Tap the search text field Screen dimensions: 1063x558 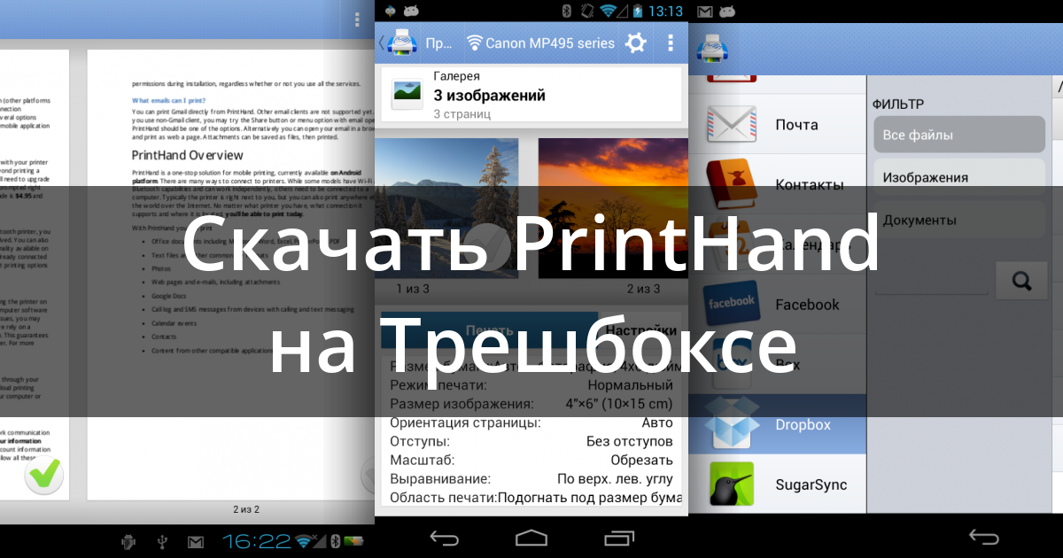[931, 281]
